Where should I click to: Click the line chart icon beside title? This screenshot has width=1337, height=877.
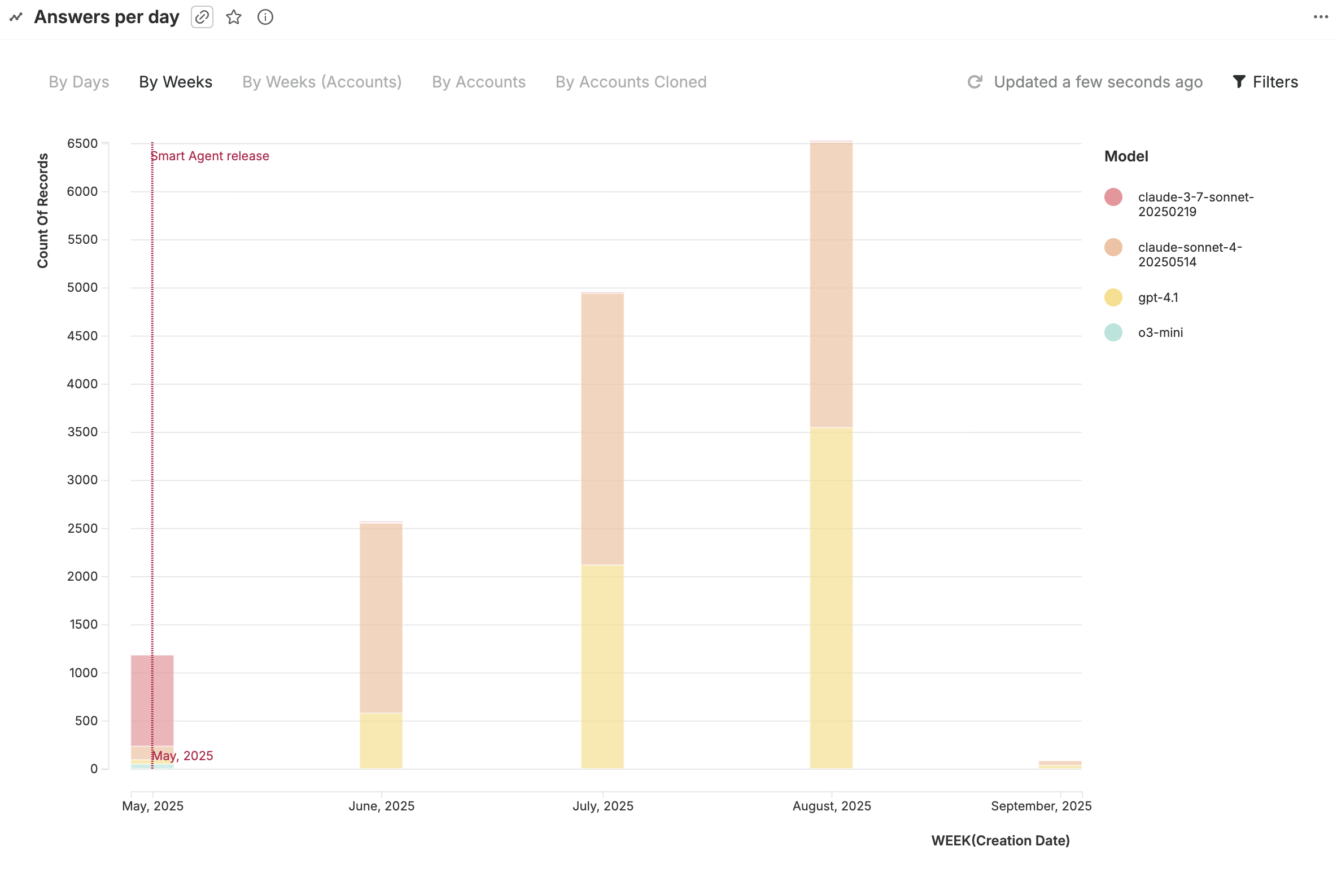tap(16, 17)
